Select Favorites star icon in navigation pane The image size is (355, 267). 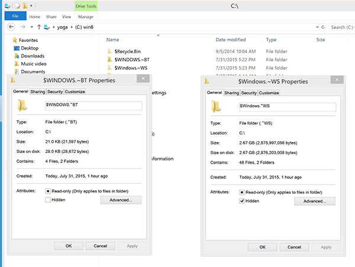tap(15, 40)
